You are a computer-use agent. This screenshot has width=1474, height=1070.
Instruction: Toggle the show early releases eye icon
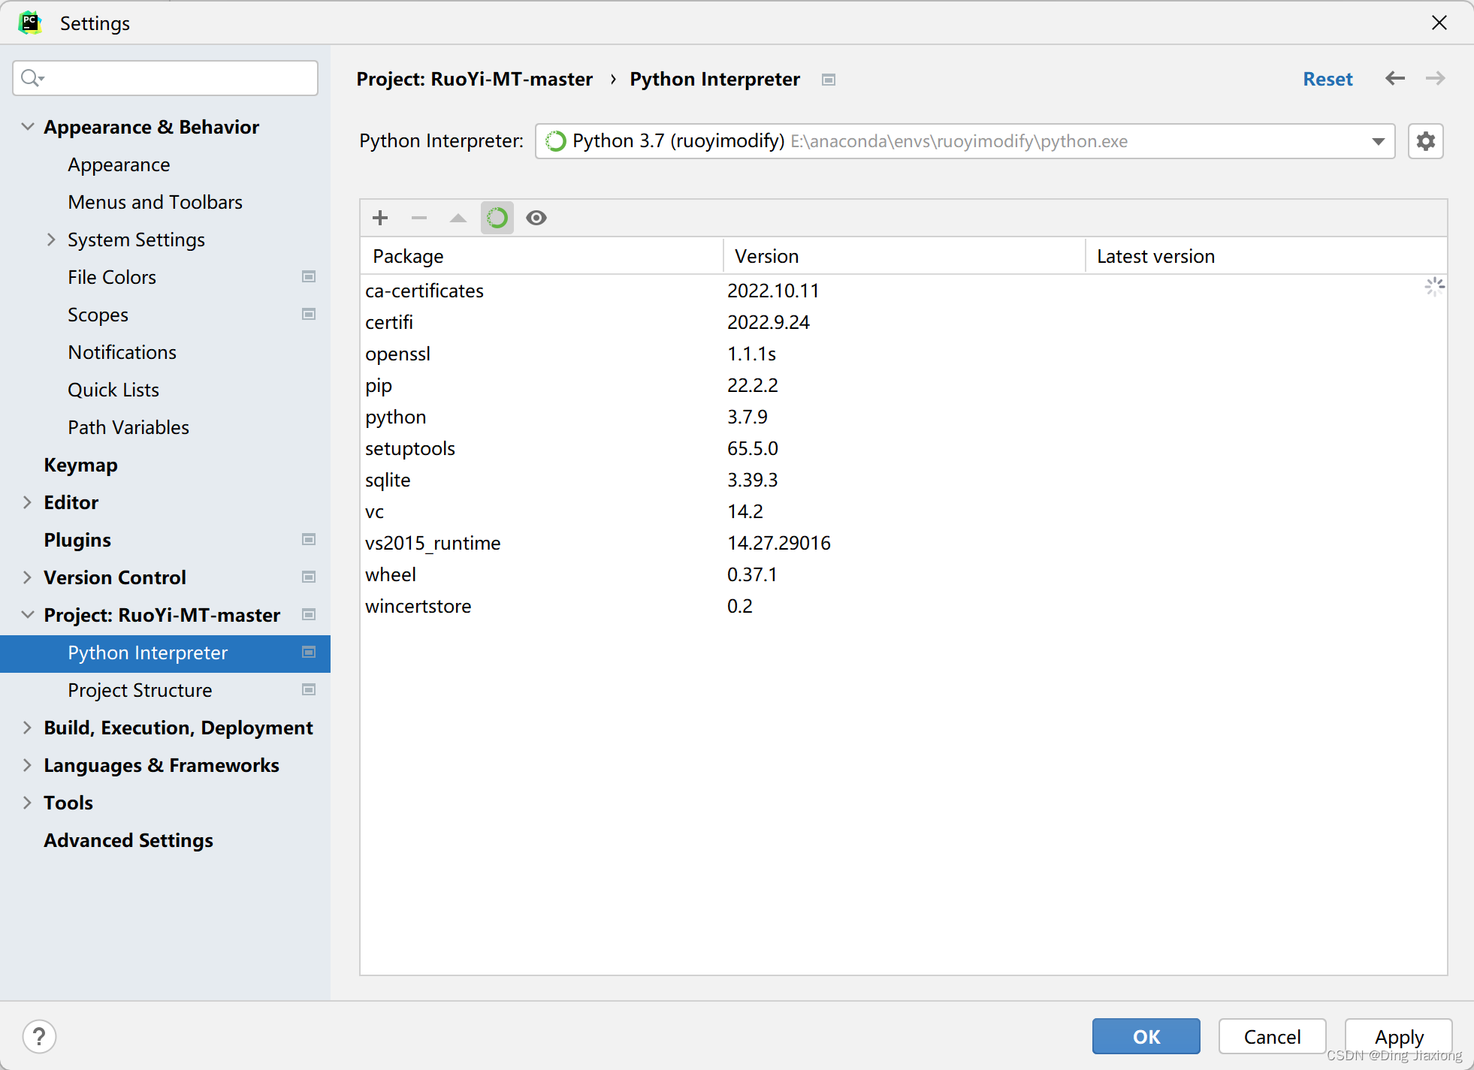pos(536,218)
